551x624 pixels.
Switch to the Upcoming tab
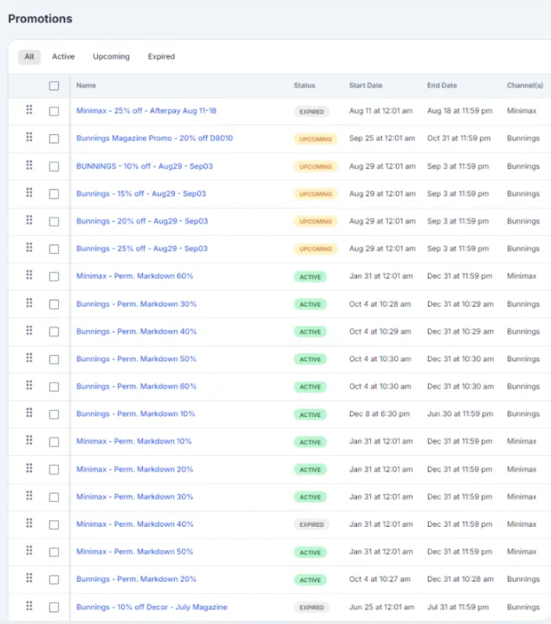(x=112, y=56)
